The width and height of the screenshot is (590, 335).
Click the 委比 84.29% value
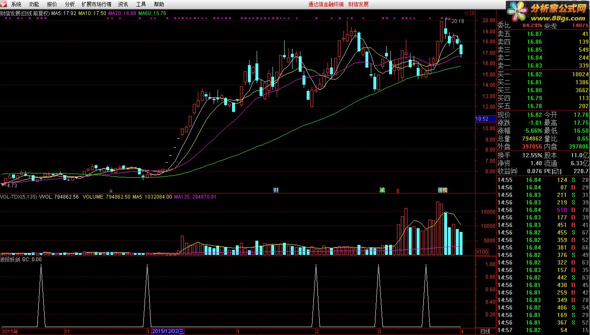point(532,26)
